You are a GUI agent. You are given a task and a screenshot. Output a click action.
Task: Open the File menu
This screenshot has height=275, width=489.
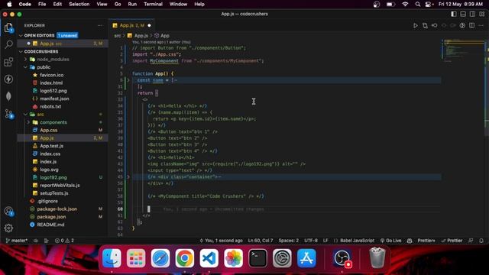point(42,4)
